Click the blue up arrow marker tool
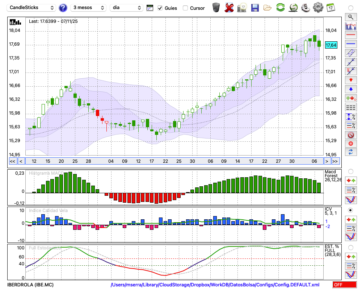362x290 pixels. (350, 89)
